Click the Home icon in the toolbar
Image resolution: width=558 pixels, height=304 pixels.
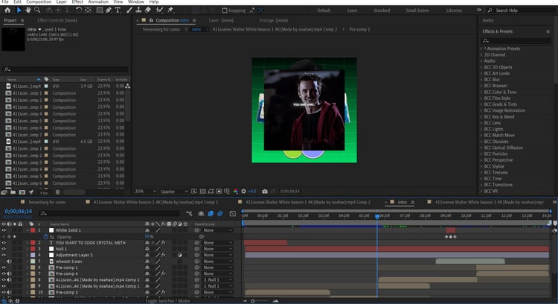coord(7,10)
